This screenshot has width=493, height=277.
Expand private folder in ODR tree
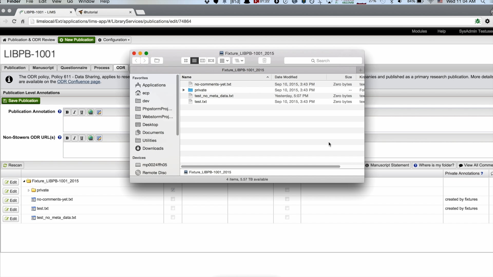tap(29, 191)
